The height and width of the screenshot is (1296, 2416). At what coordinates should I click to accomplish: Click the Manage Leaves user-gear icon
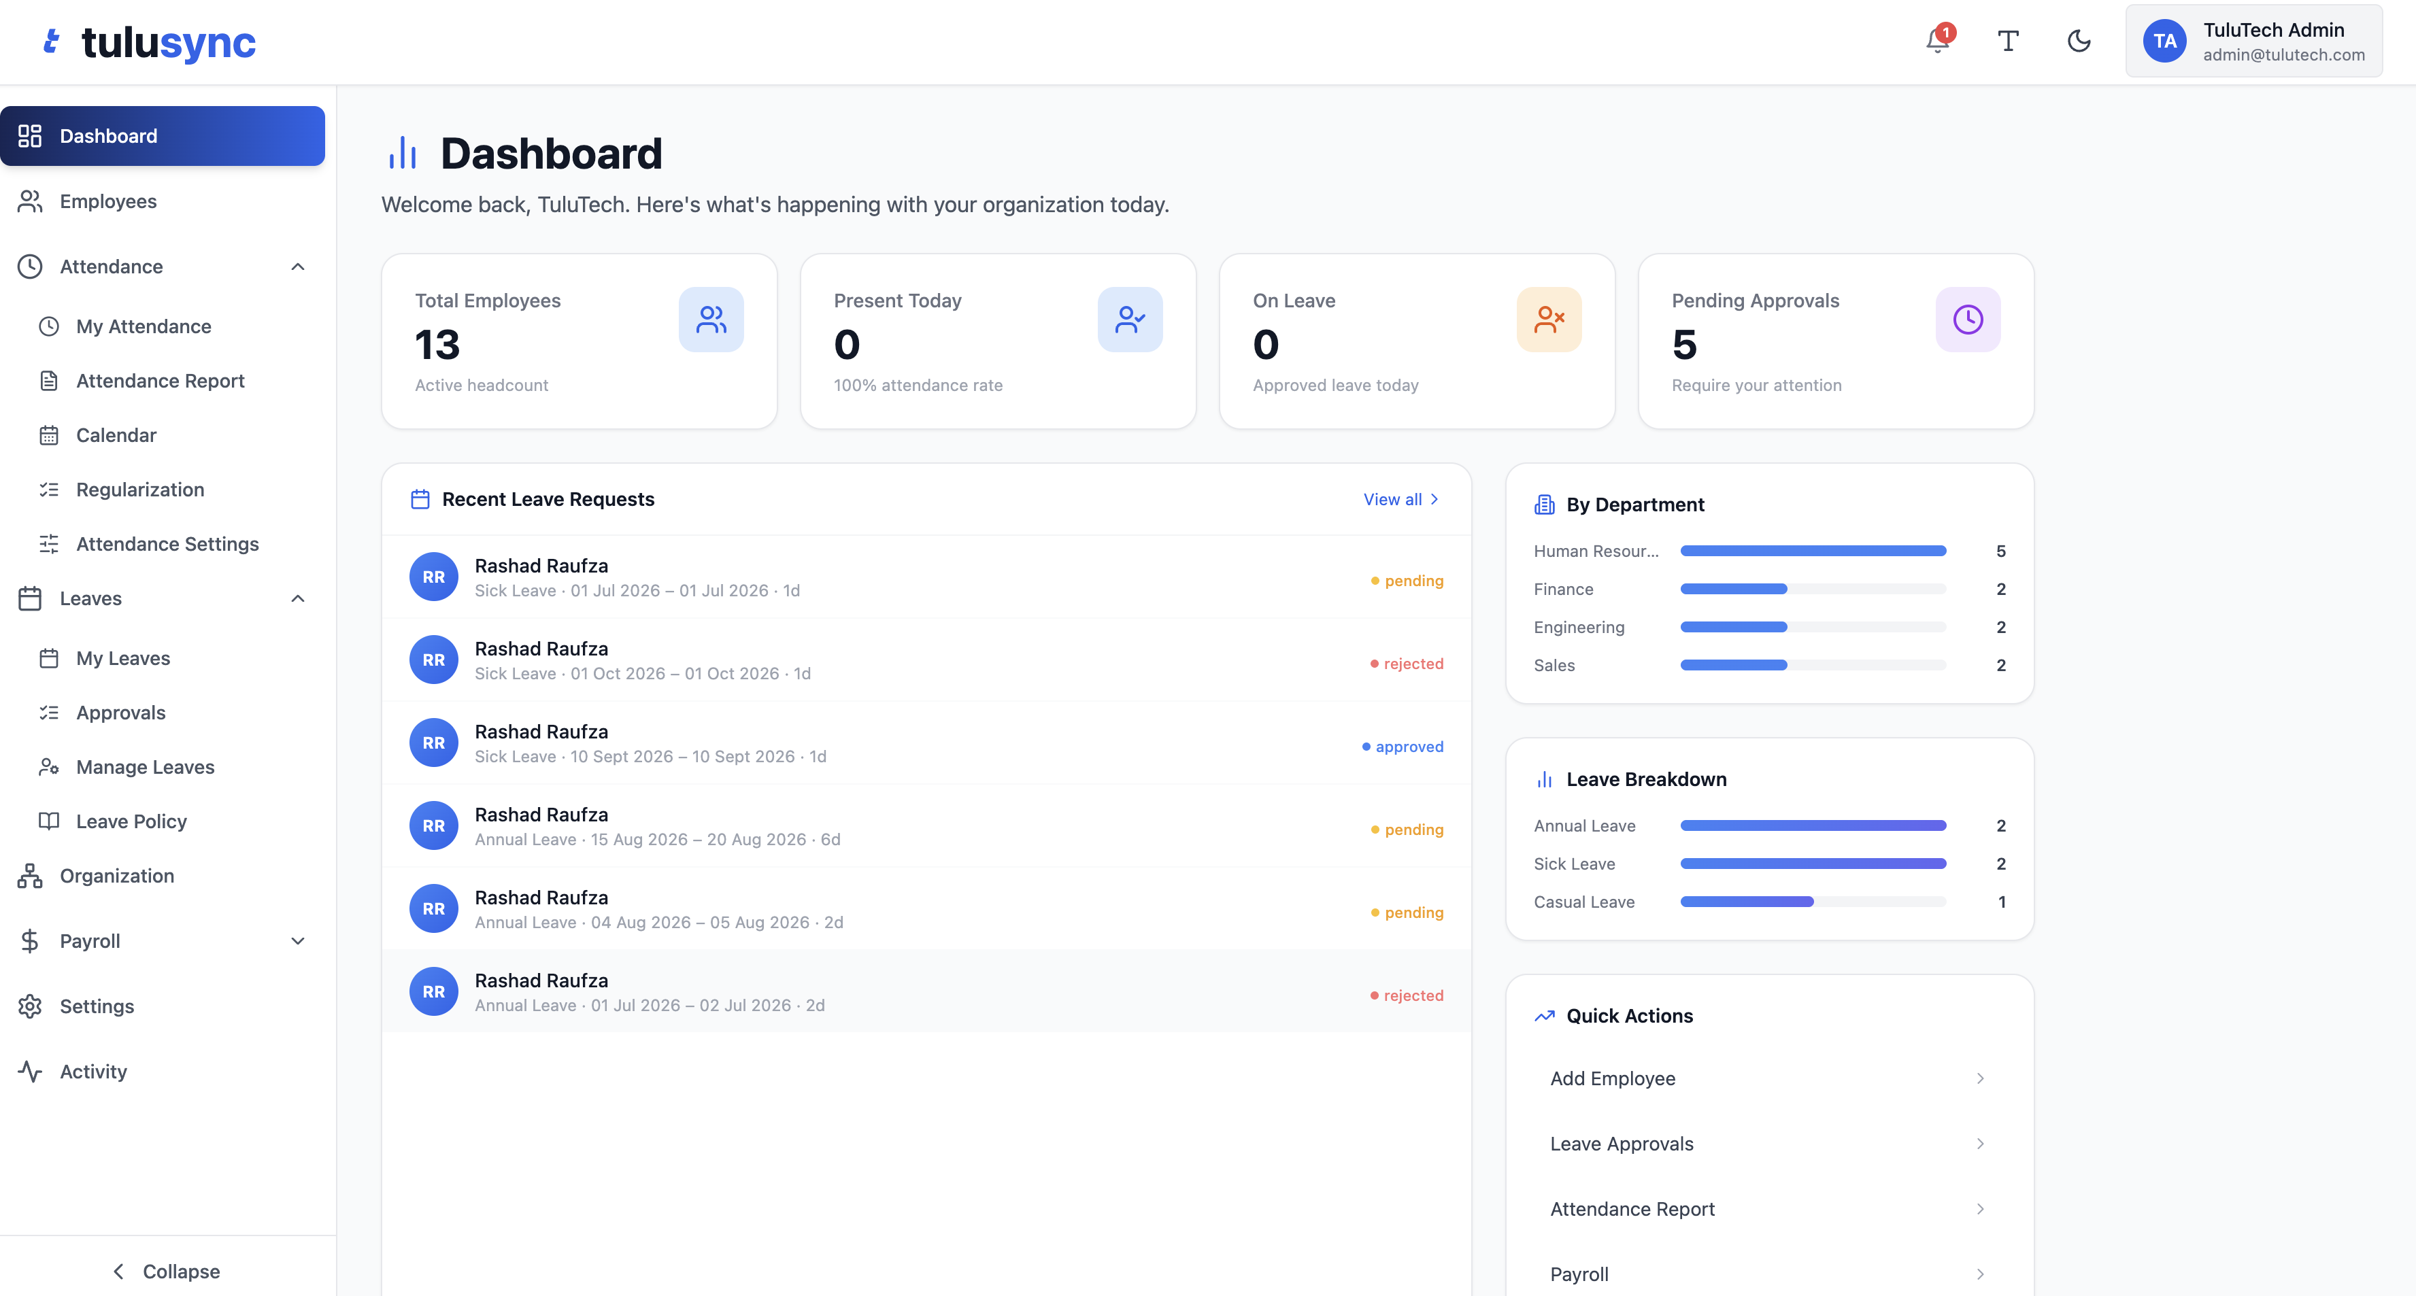[49, 767]
